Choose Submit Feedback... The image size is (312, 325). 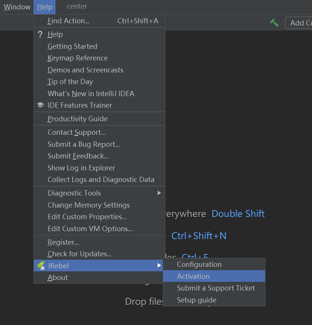click(x=99, y=156)
